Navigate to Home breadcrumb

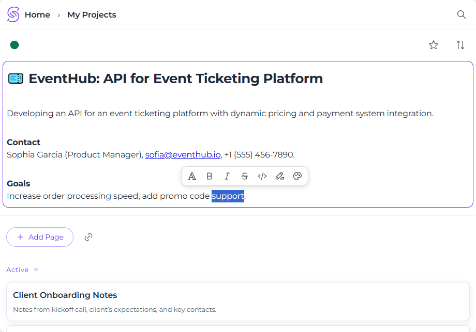pyautogui.click(x=37, y=15)
